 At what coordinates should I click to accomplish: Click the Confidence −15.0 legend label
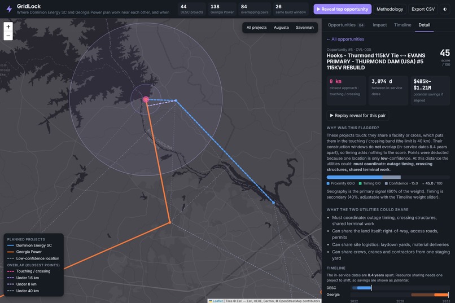tap(401, 183)
